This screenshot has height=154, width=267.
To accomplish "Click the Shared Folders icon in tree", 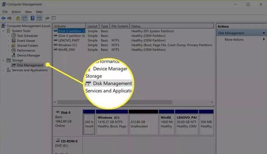I will coord(14,46).
